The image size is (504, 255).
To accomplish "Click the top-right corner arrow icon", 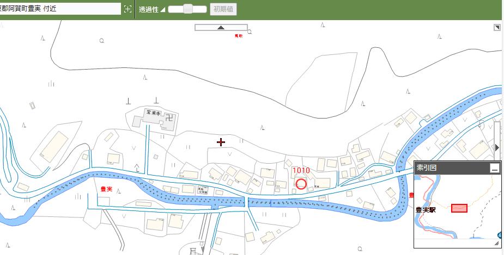I will [x=497, y=28].
